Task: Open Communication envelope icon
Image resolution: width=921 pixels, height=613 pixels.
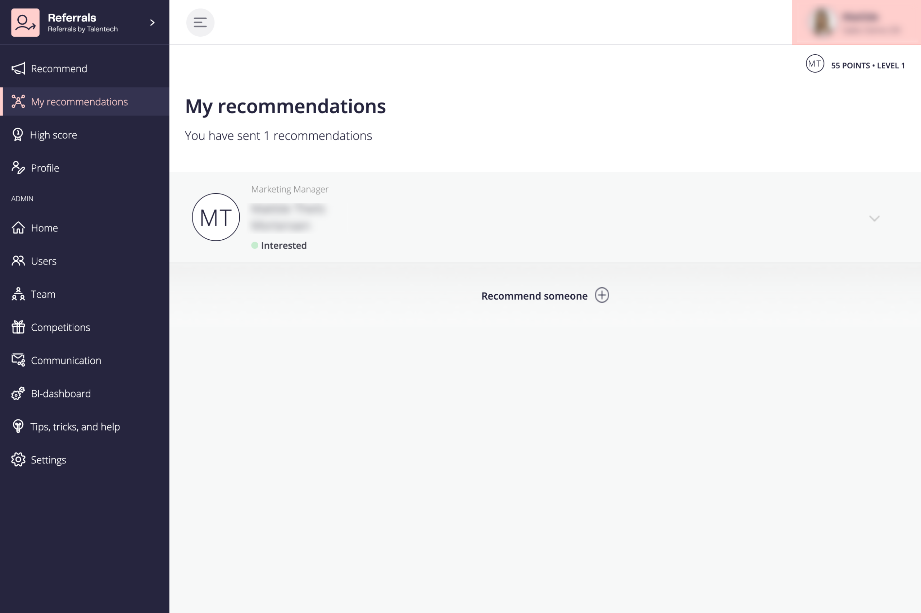Action: [18, 360]
